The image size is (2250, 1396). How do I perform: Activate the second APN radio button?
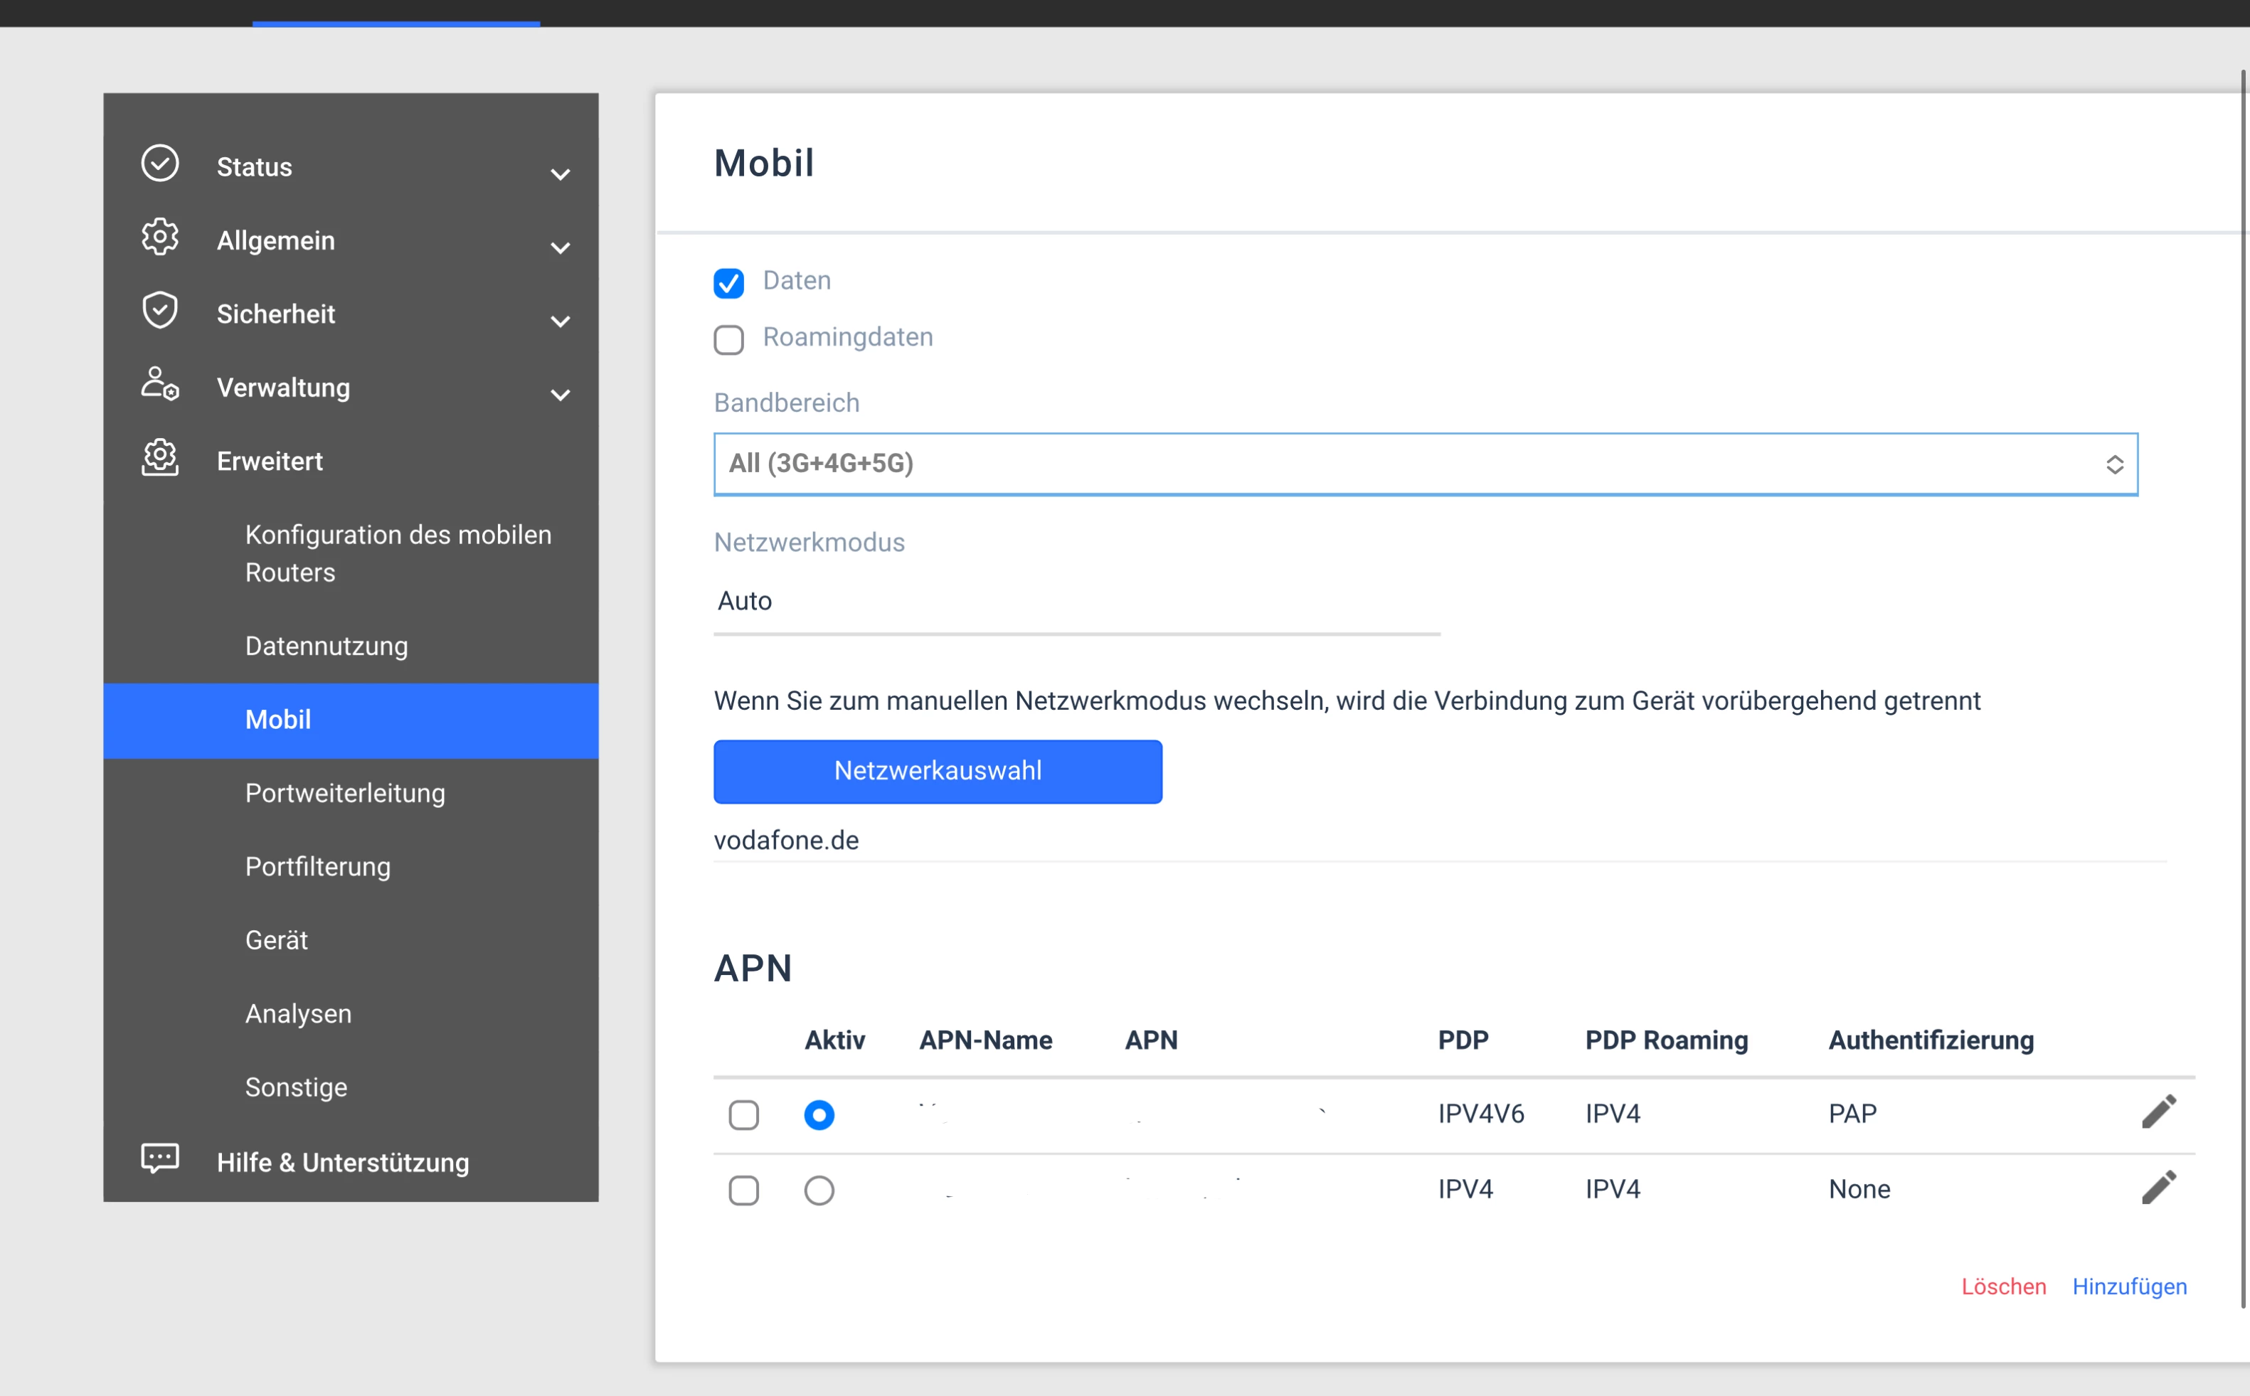818,1190
